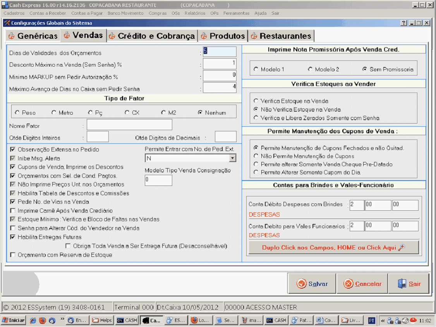
Task: Expand hidden system tray icons chevron
Action: coord(383,320)
